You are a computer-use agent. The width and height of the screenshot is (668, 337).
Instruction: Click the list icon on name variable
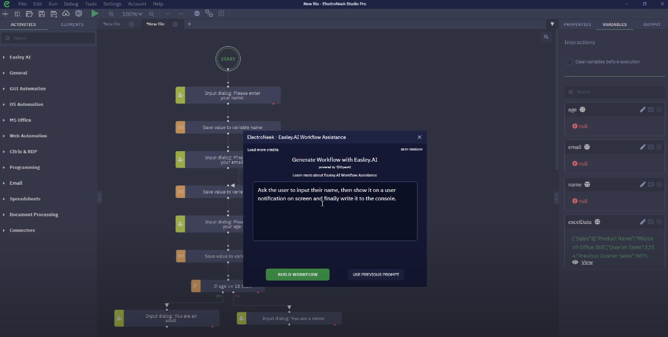(x=651, y=185)
